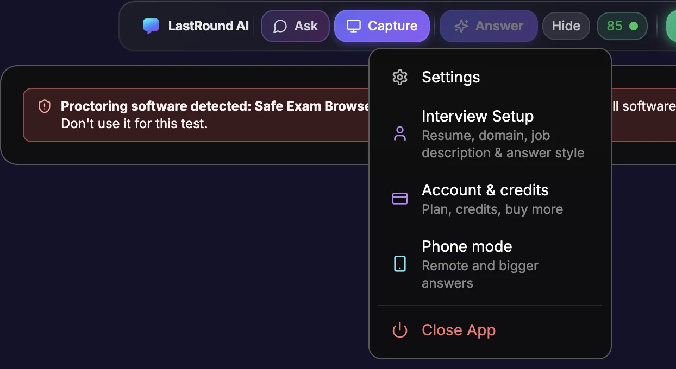Click the LastRound AI title text

(x=208, y=26)
